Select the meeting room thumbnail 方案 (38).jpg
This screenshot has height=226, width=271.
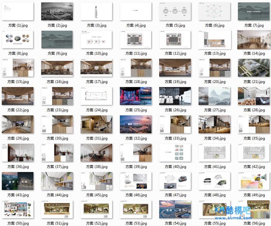click(x=96, y=152)
